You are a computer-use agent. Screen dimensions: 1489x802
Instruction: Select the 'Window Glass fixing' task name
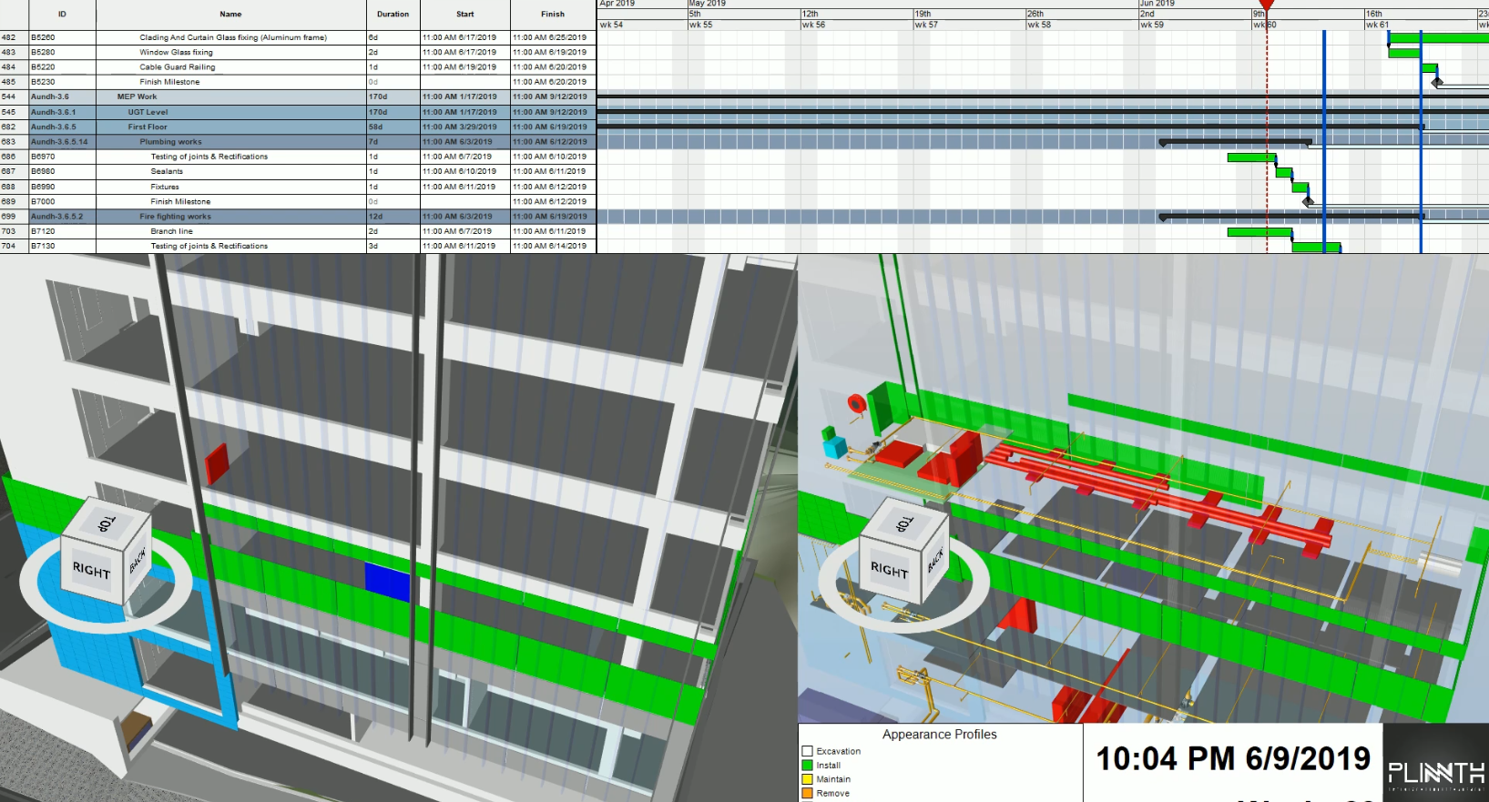[x=176, y=53]
